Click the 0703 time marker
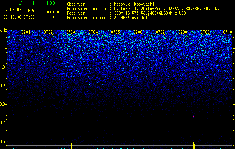This screenshot has width=235, height=149. (71, 32)
